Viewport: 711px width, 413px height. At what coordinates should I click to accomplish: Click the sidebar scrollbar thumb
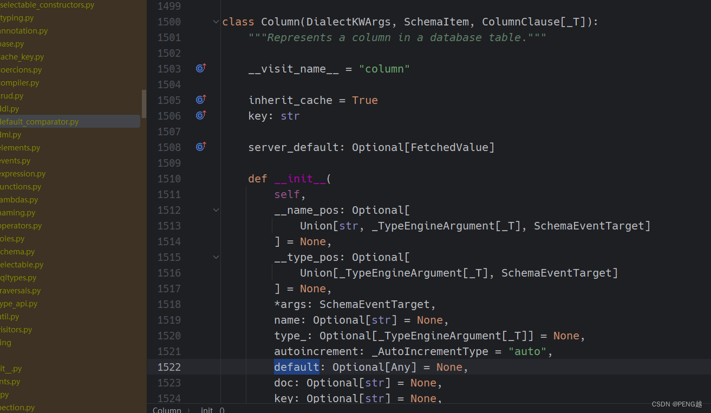pos(143,104)
